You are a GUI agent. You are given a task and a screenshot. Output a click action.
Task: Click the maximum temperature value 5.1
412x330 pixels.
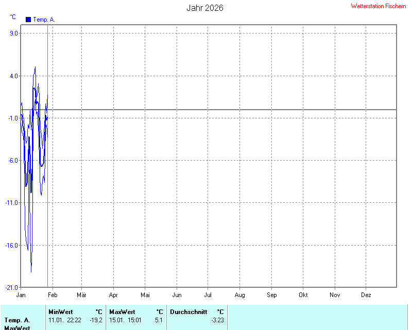pos(159,320)
